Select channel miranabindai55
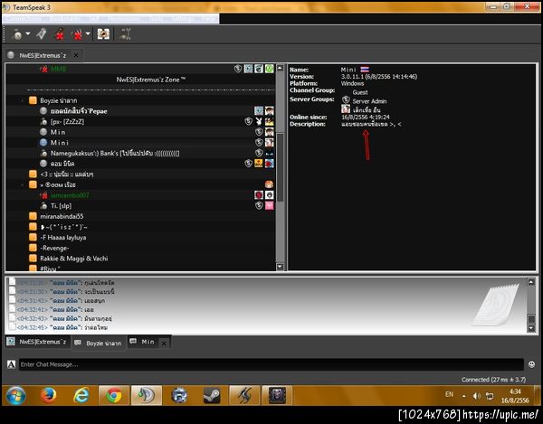543x424 pixels. [62, 216]
